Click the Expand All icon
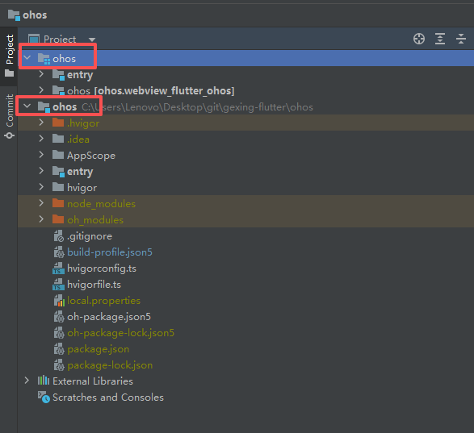 (x=440, y=39)
